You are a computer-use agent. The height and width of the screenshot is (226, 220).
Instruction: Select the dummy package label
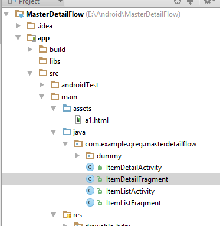[x=109, y=156]
